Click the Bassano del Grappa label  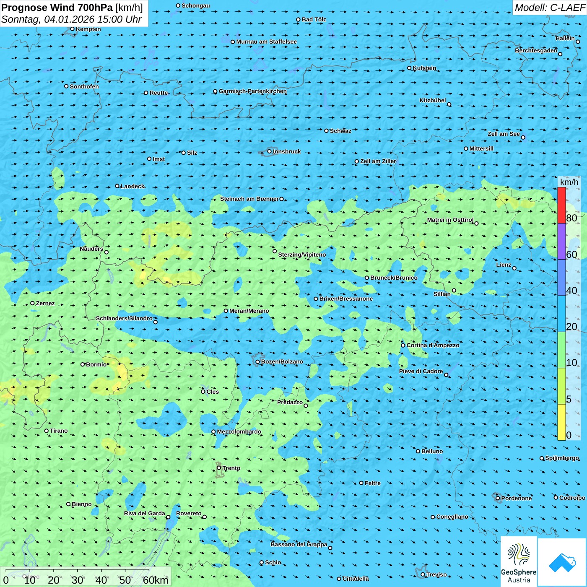pyautogui.click(x=299, y=544)
